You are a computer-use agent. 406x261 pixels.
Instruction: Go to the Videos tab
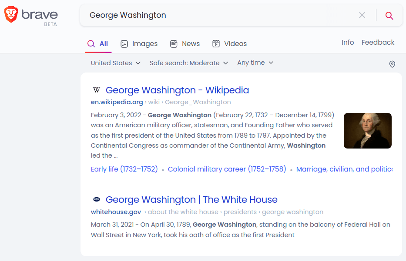229,44
